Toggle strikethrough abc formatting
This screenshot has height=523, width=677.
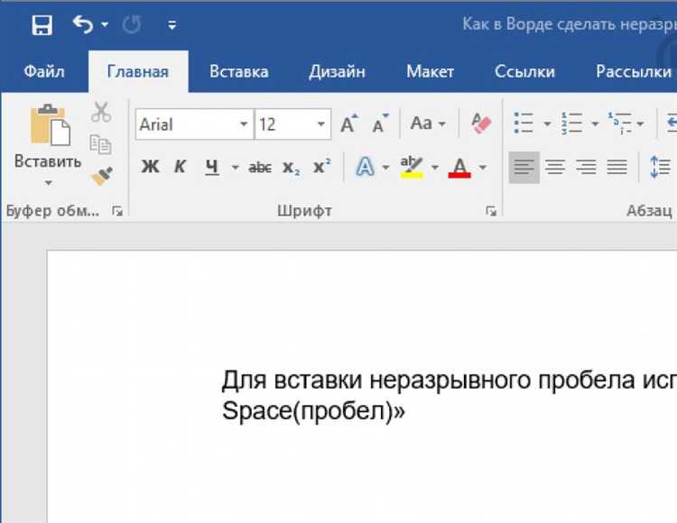[x=260, y=168]
